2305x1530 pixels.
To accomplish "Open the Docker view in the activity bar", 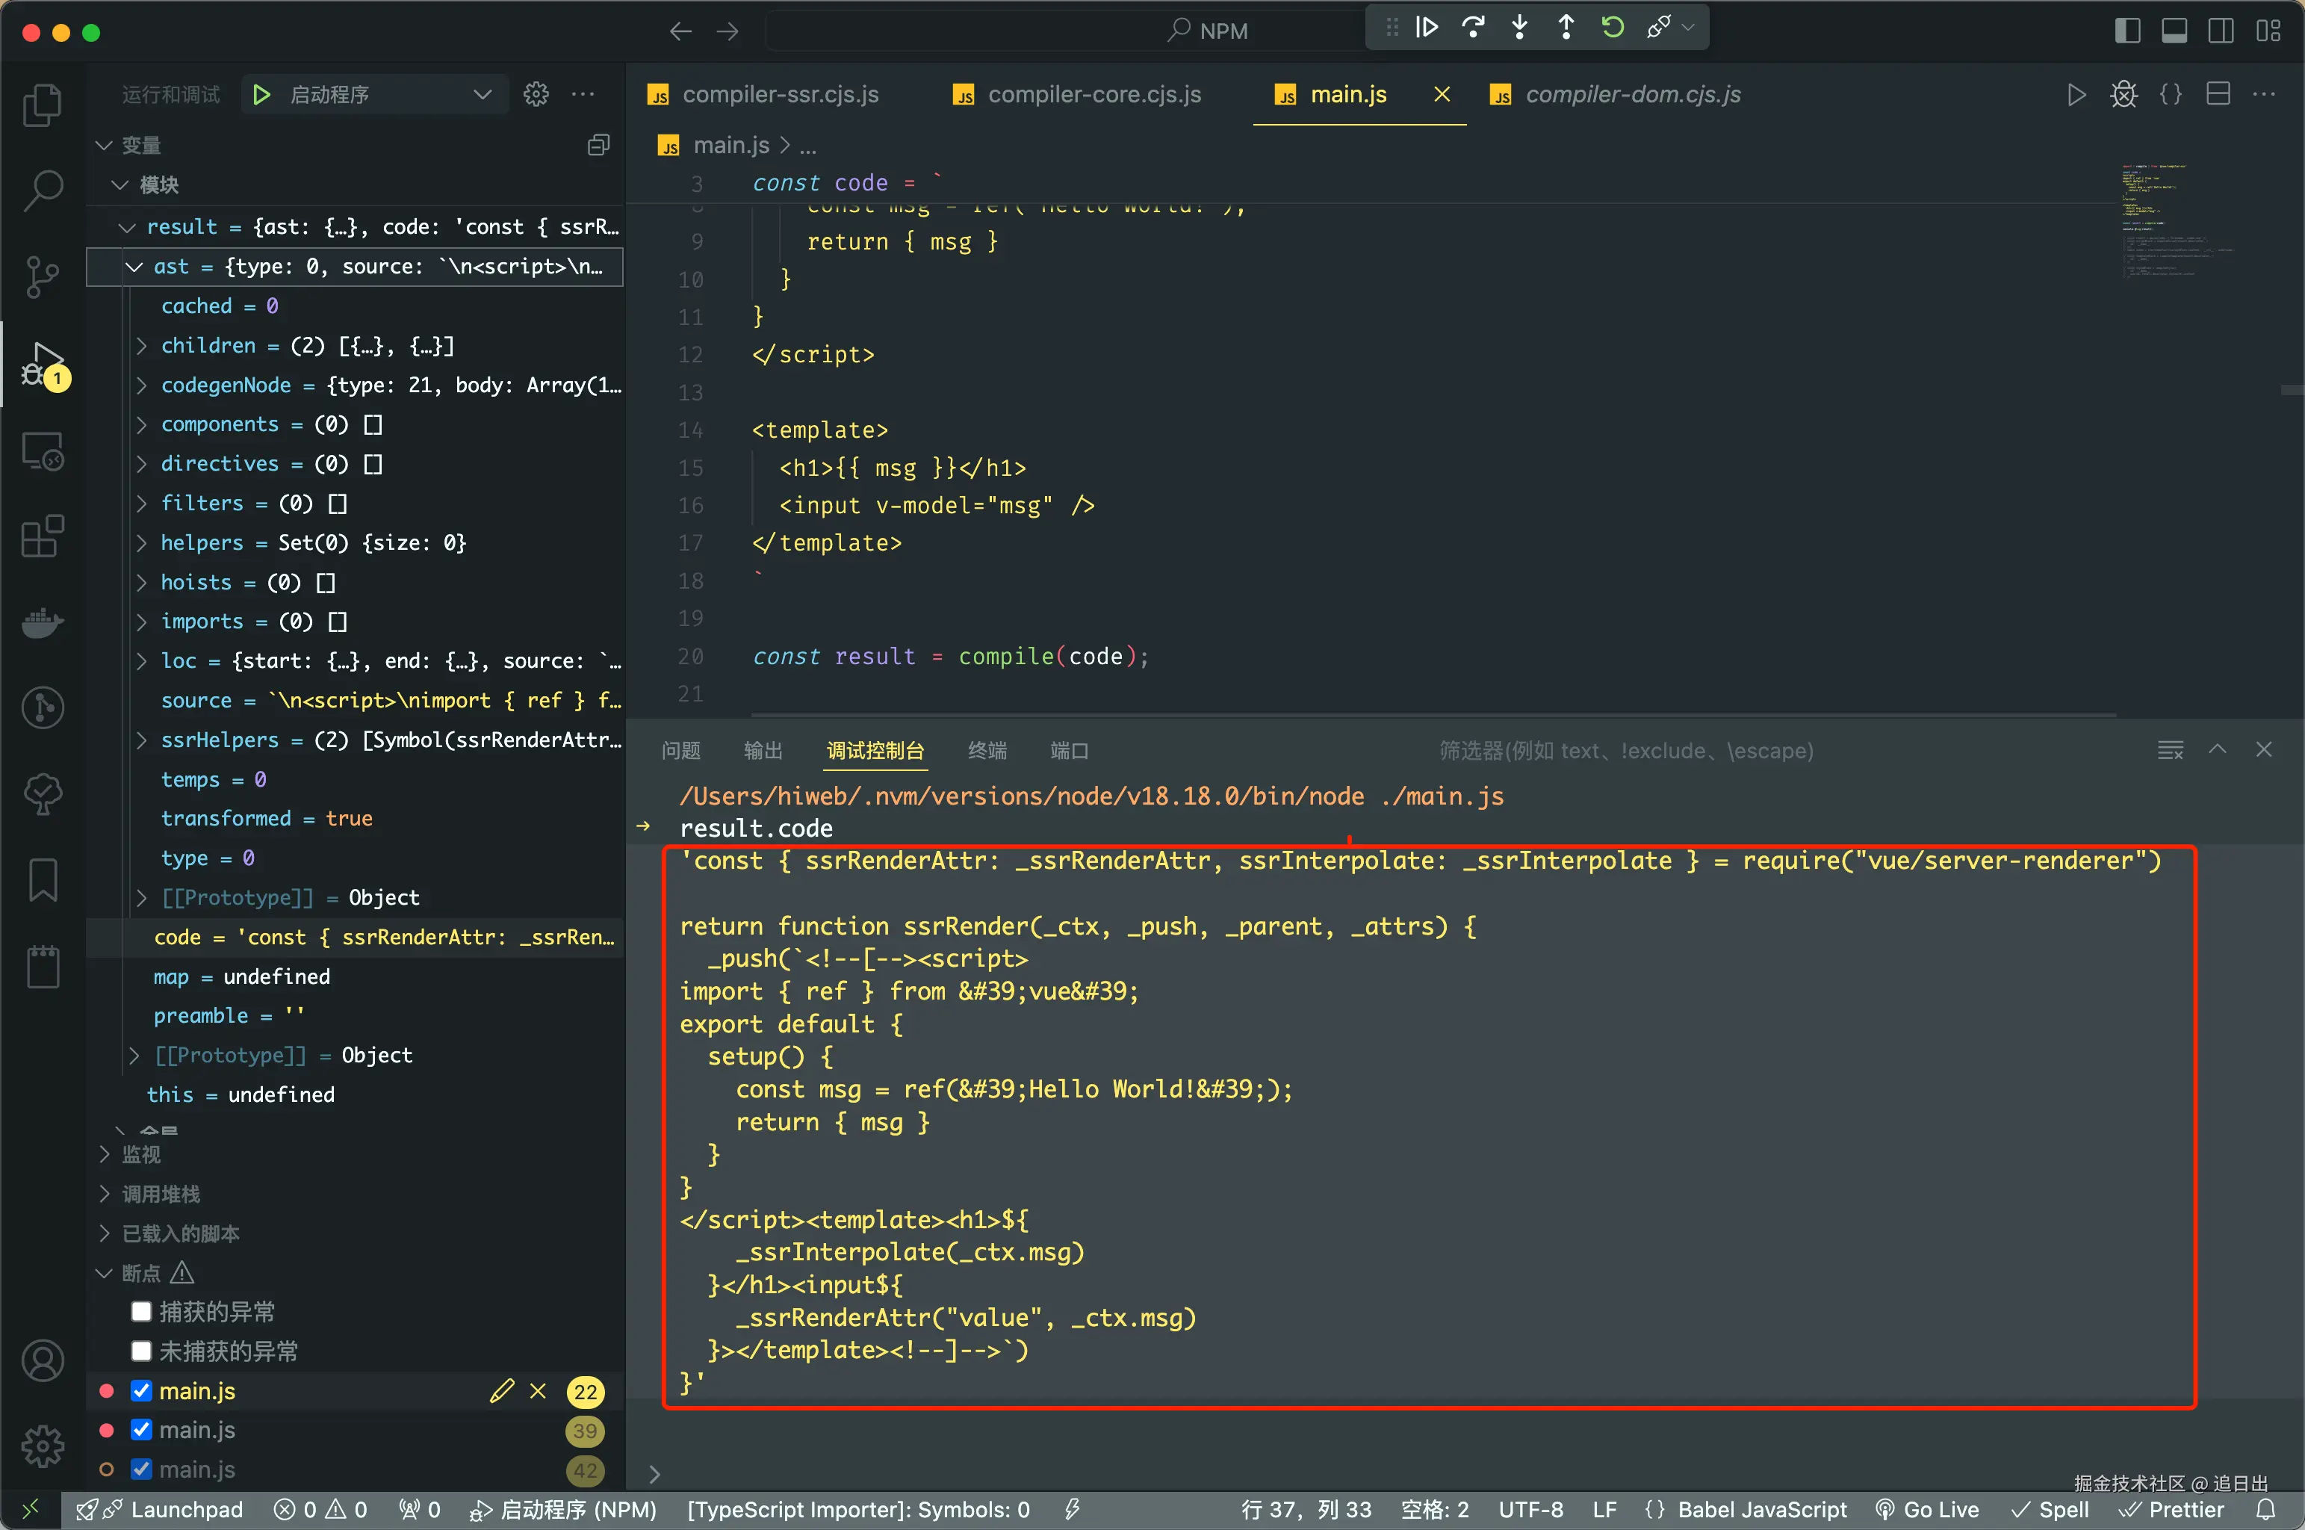I will 42,622.
